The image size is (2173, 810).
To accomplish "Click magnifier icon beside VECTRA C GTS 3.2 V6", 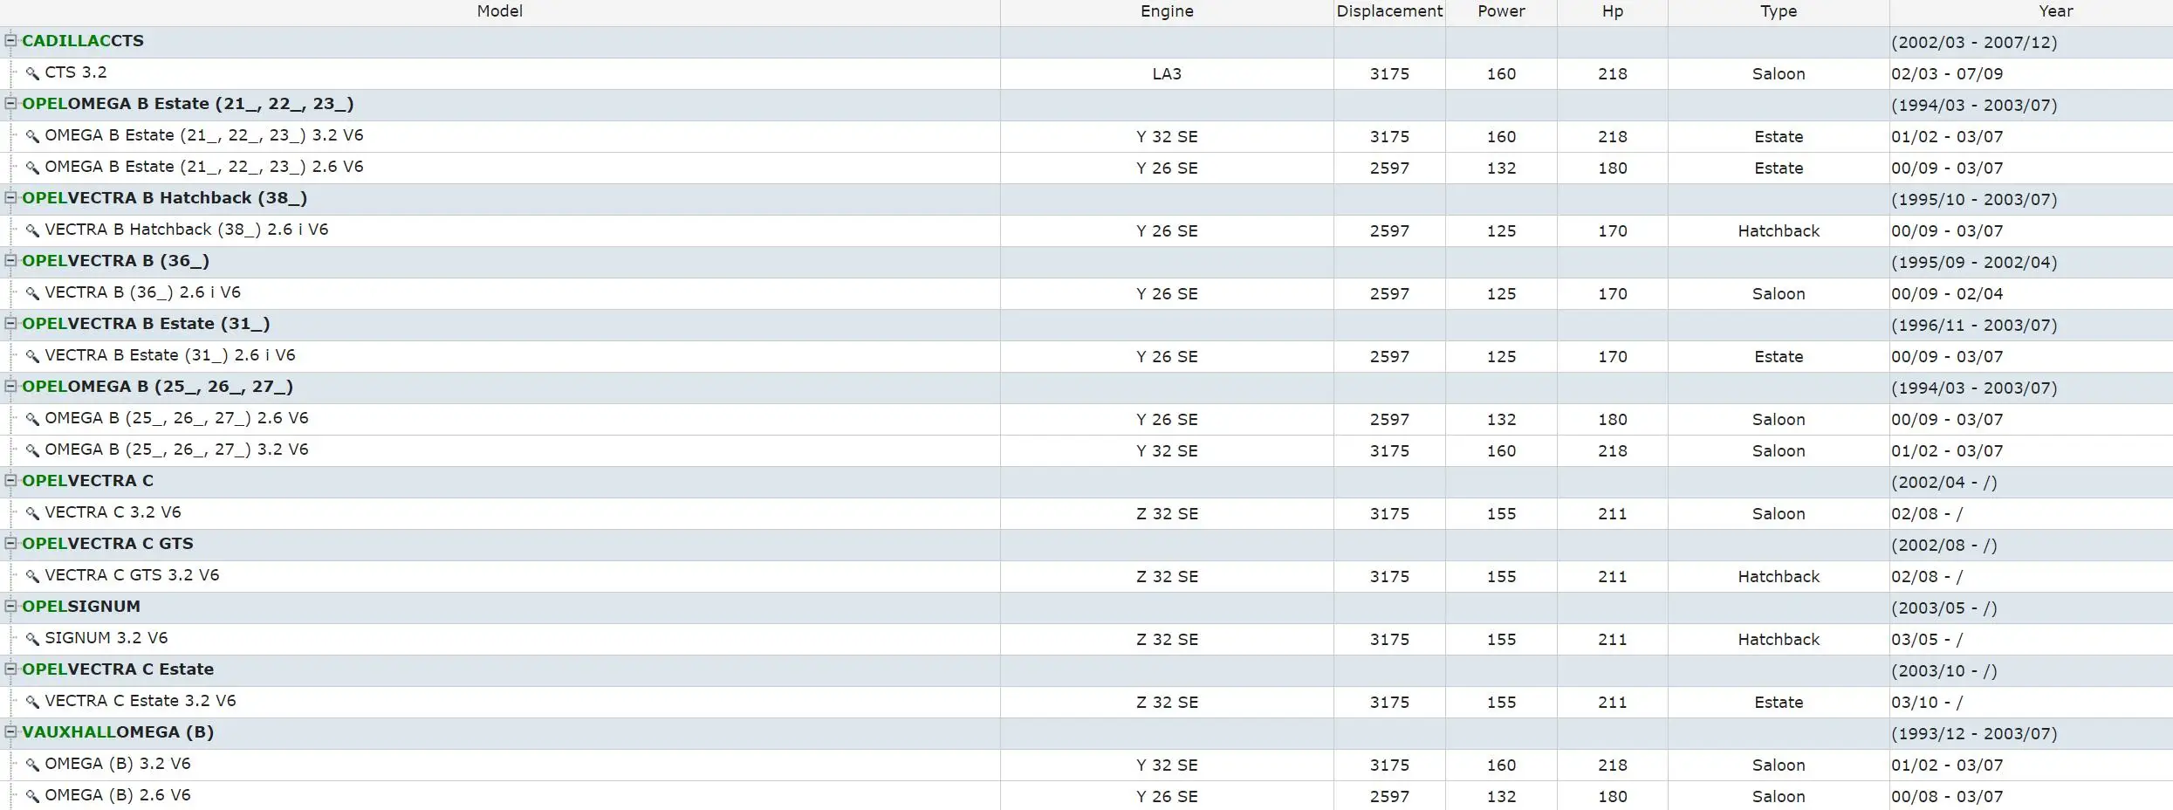I will 32,576.
